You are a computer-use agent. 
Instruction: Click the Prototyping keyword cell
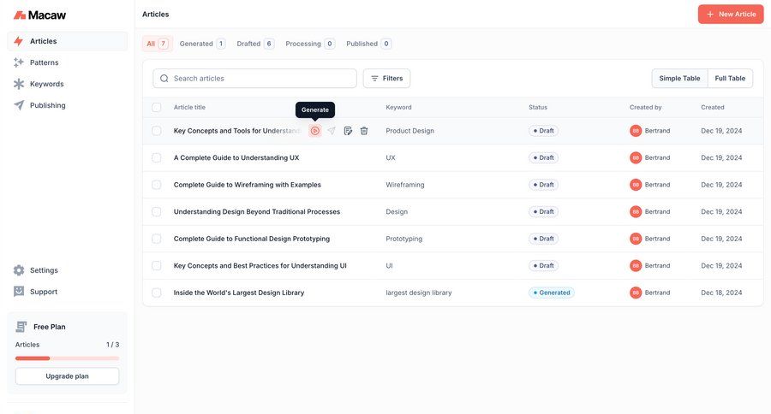(403, 239)
